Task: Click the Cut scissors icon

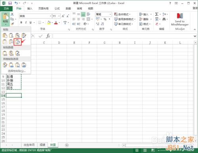Action: (x=12, y=14)
